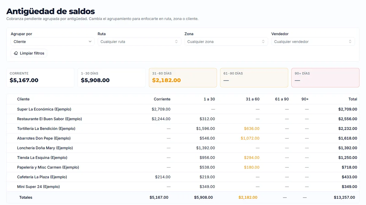Click the Total column header
366x205 pixels.
click(x=353, y=99)
